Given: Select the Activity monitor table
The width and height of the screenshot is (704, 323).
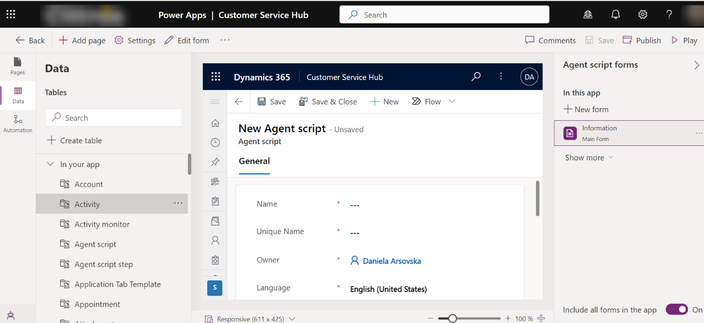Looking at the screenshot, I should 102,224.
